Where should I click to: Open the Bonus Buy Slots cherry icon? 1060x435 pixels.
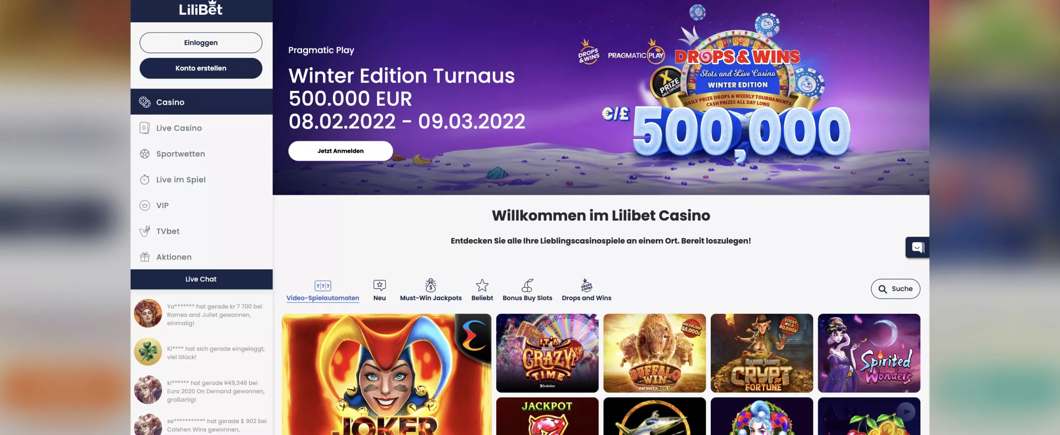pyautogui.click(x=527, y=285)
